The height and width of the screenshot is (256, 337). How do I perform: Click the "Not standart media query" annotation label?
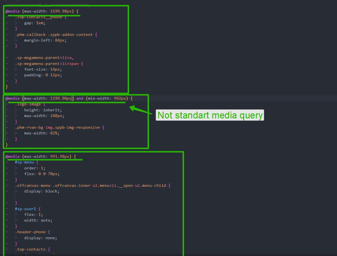click(210, 115)
